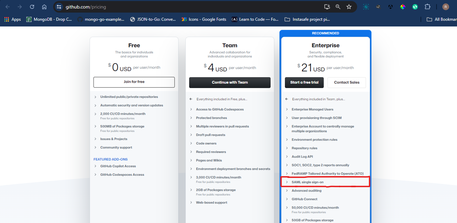Expand Enterprise Account to centrally manage organizations
The image size is (457, 223).
[320, 128]
